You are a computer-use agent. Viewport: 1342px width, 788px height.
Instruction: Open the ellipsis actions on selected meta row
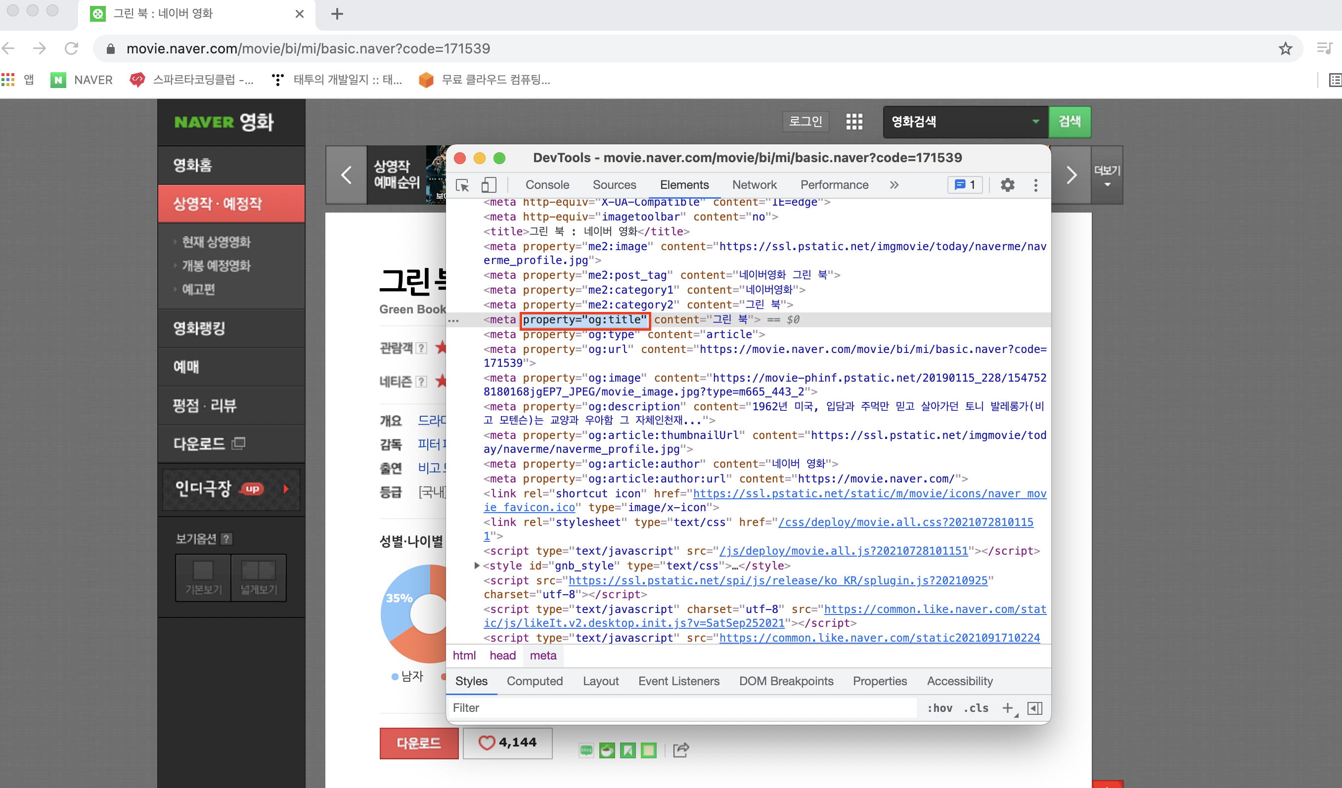(x=453, y=320)
